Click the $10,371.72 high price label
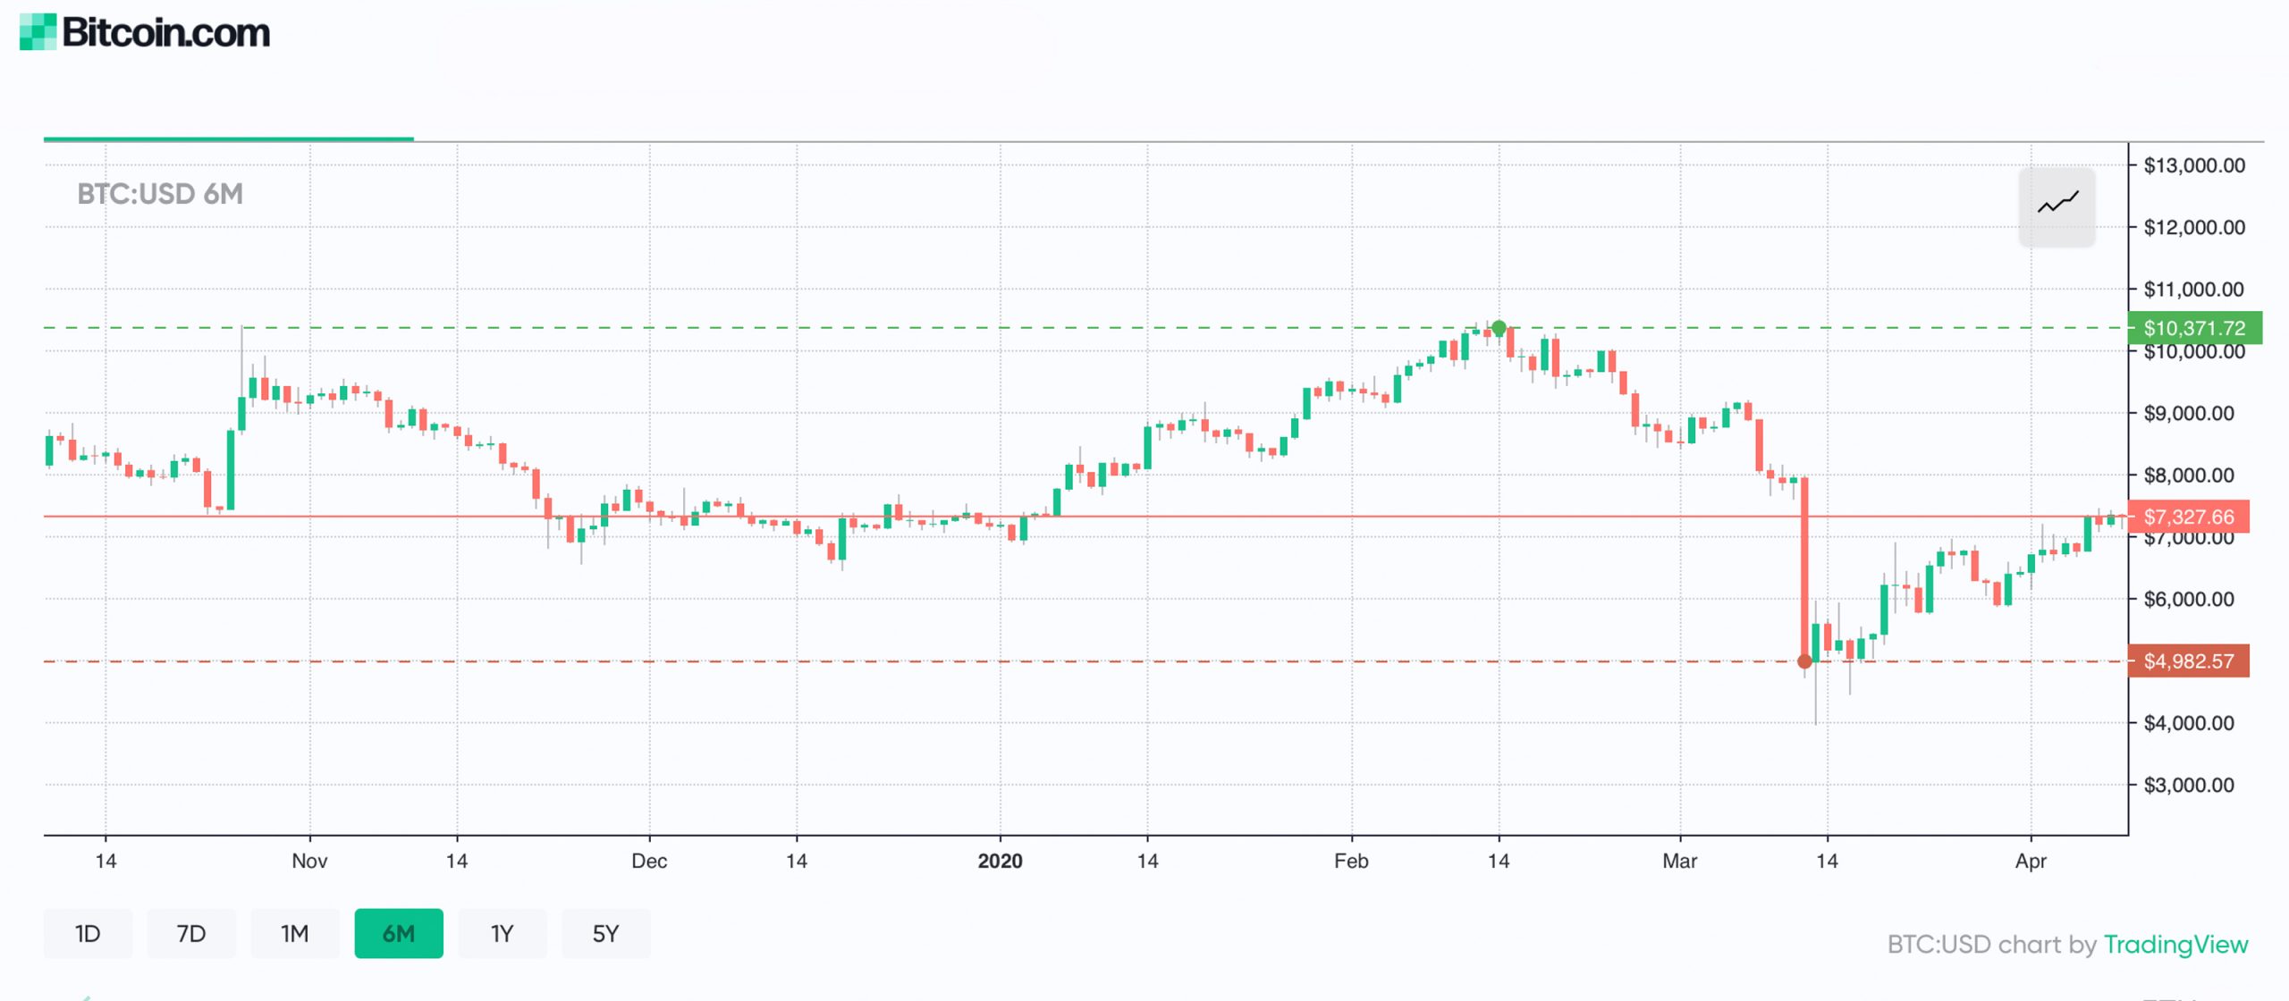The image size is (2289, 1001). point(2195,328)
